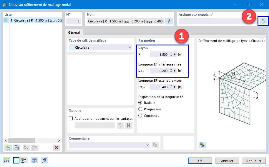Click the binoculars search icon in Options
The width and height of the screenshot is (269, 167).
[x=129, y=125]
